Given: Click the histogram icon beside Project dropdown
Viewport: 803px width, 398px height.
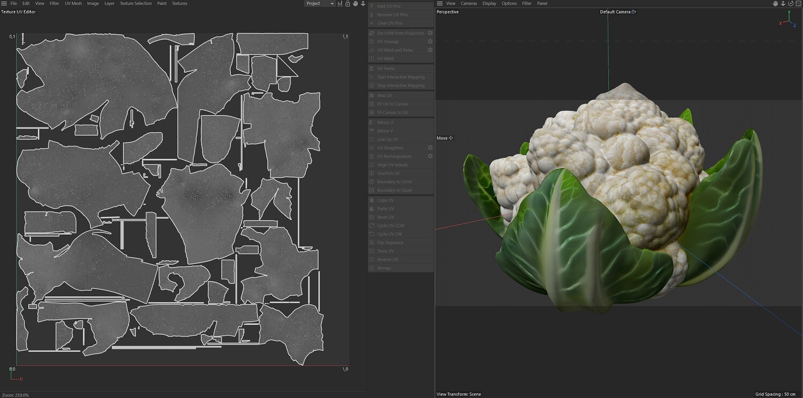Looking at the screenshot, I should coord(340,3).
